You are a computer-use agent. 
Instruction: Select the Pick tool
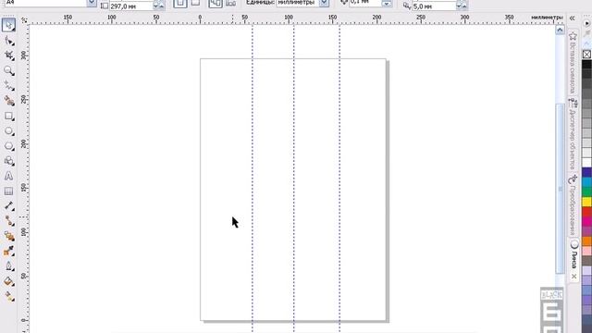pyautogui.click(x=8, y=25)
